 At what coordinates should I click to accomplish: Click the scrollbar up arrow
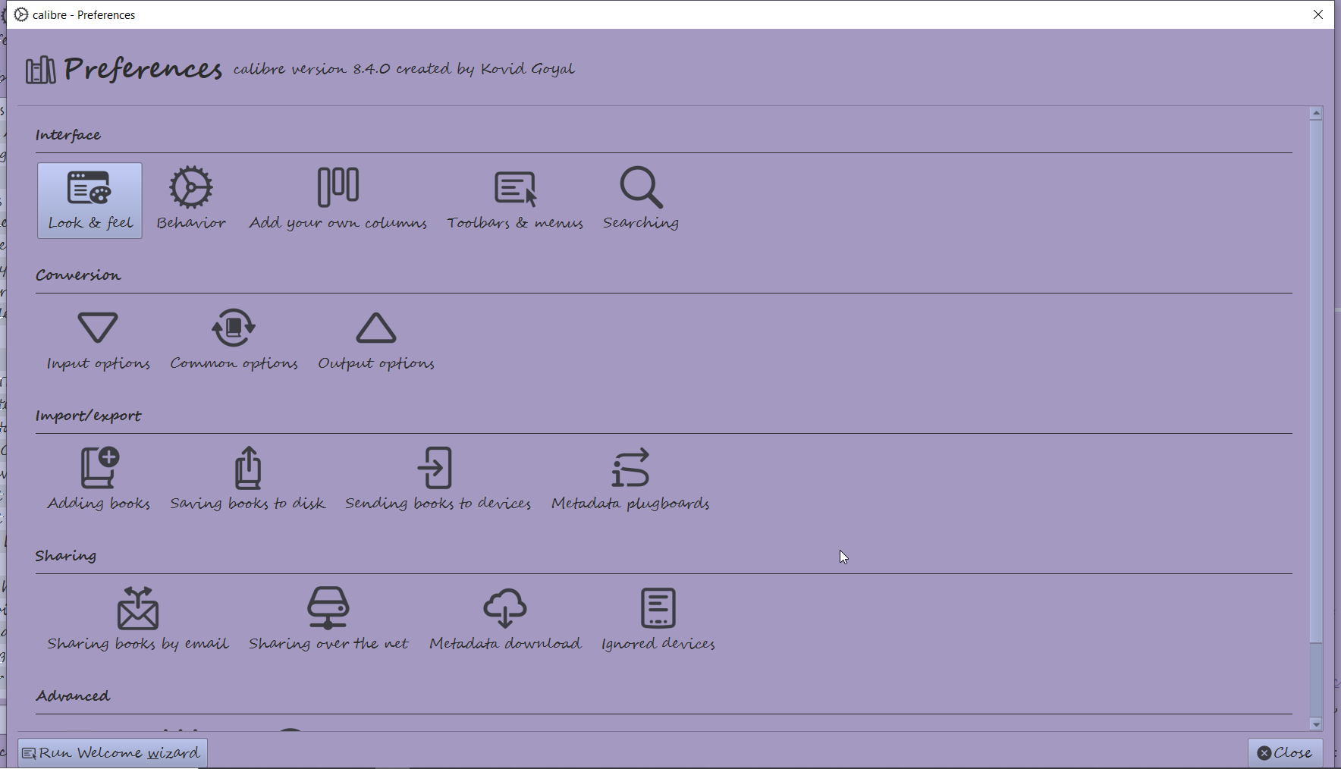(x=1316, y=113)
